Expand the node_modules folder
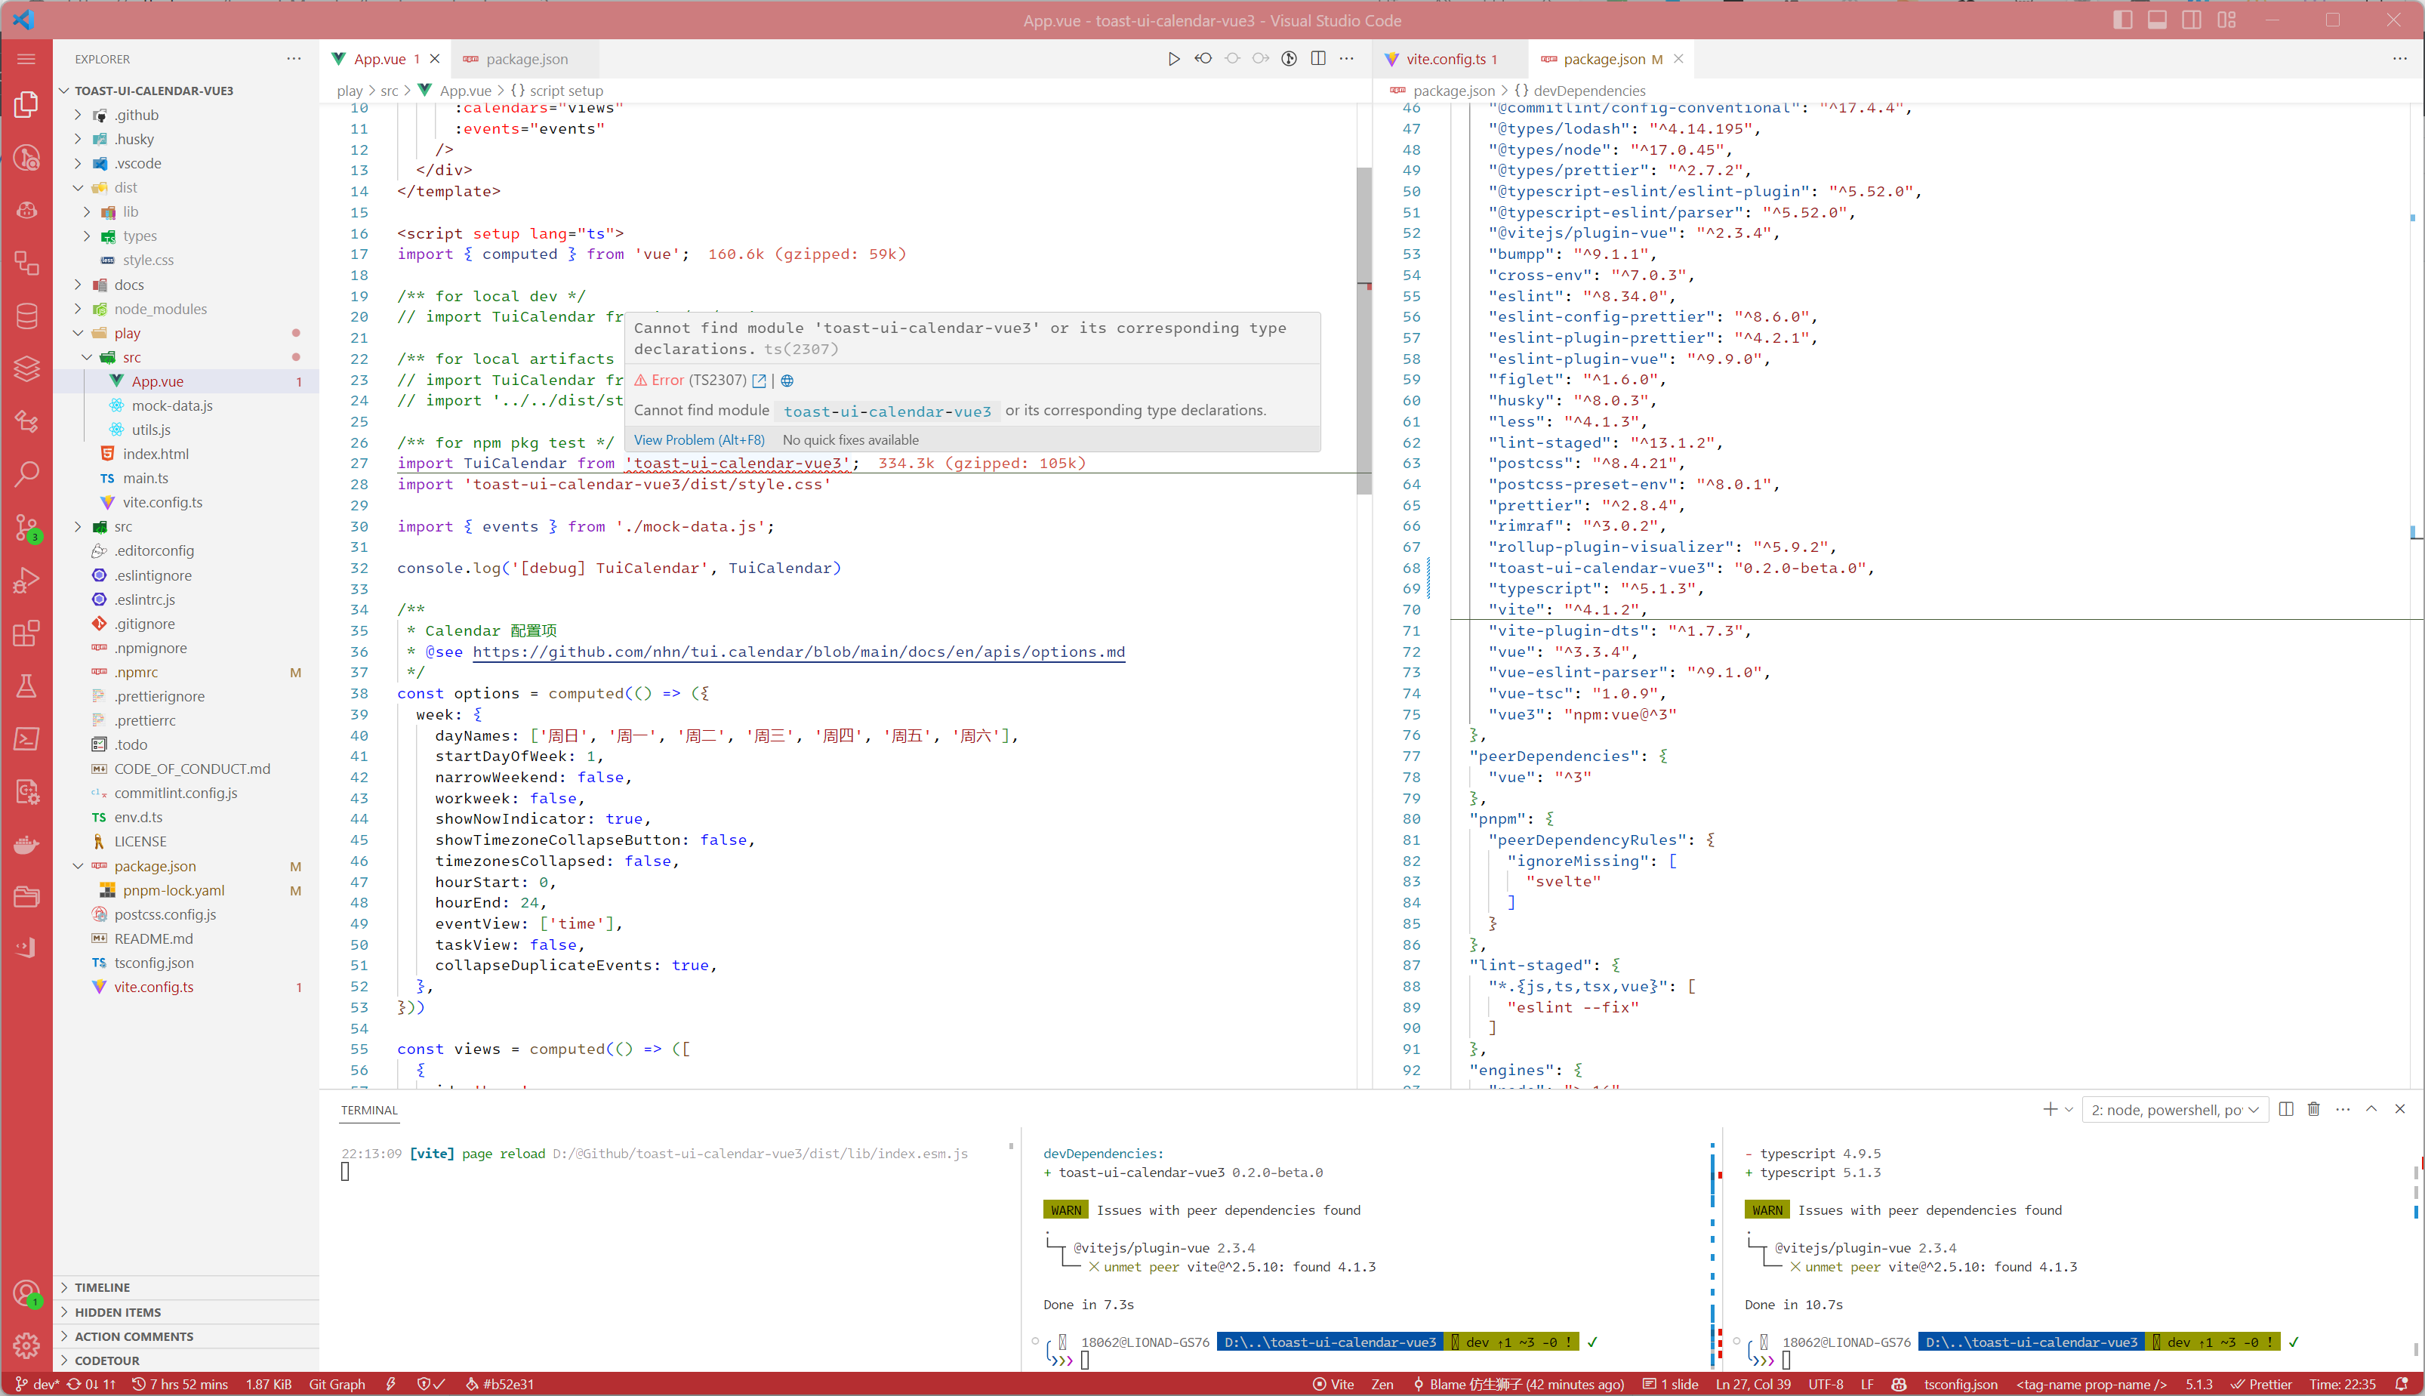The image size is (2425, 1396). [160, 309]
